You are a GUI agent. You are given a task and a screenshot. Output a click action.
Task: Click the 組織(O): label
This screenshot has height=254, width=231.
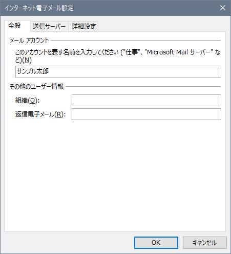click(x=27, y=101)
